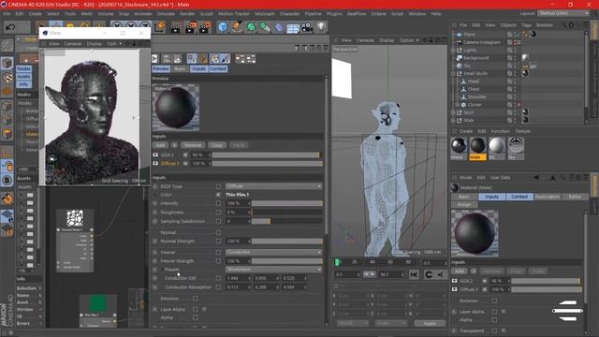This screenshot has height=337, width=599.
Task: Select the move tool in the toolbar
Action: [56, 24]
